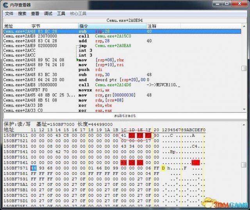Screen dimensions: 250x210
Task: Select the mov [rsp+08],rbx instruction
Action: pos(122,60)
